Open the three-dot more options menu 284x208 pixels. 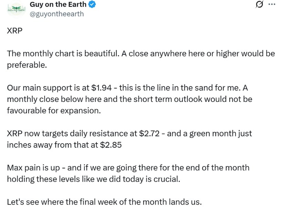point(272,5)
